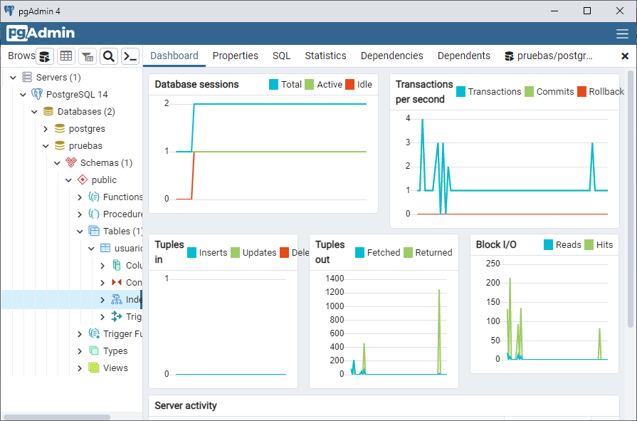This screenshot has height=421, width=637.
Task: Select the Types node in the tree
Action: [115, 351]
